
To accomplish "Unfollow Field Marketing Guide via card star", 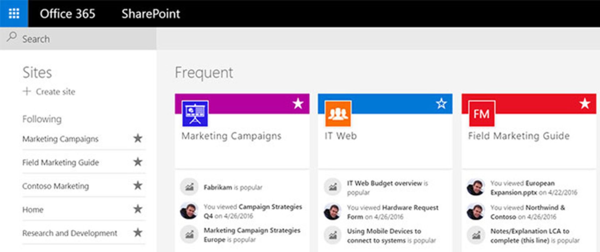I will (x=585, y=103).
